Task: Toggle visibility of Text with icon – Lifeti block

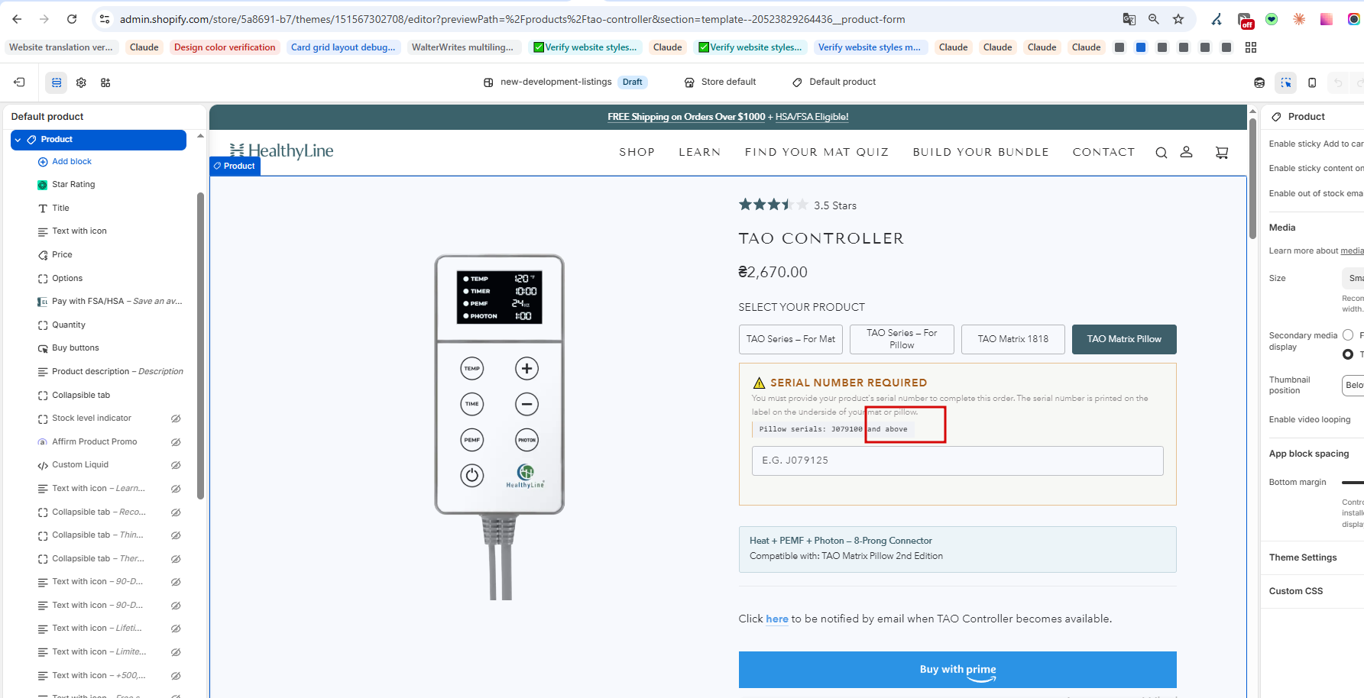Action: point(176,629)
